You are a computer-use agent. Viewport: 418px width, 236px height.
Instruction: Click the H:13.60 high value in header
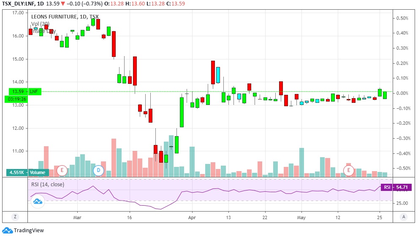click(135, 4)
